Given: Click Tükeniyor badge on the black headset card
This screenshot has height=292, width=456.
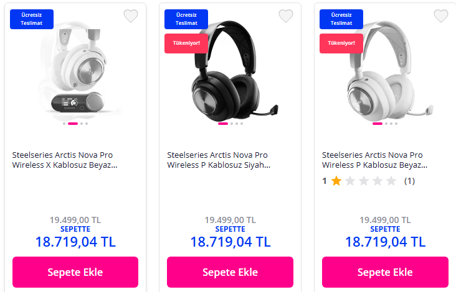Looking at the screenshot, I should click(x=181, y=43).
